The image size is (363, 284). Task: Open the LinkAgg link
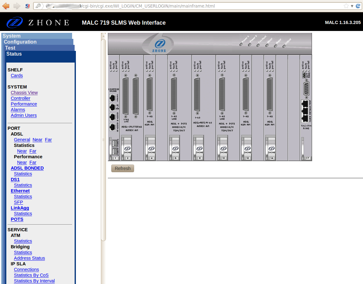coord(20,208)
